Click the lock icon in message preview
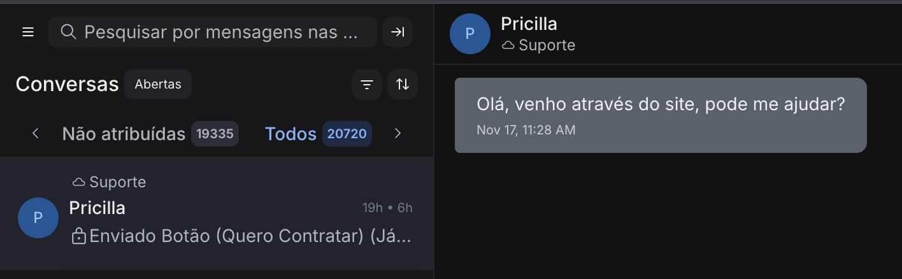This screenshot has width=902, height=279. tap(79, 237)
